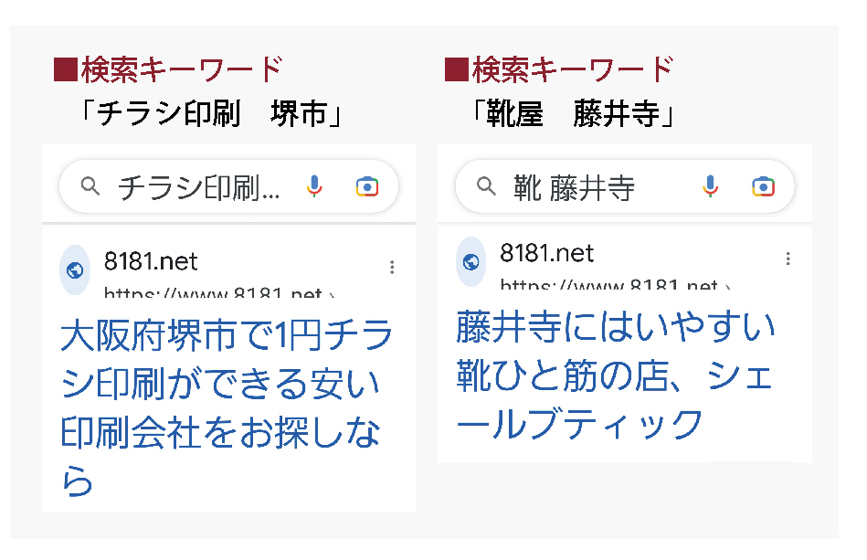Click the magnifier icon in チラシ印刷 search bar
The height and width of the screenshot is (560, 867).
tap(90, 186)
